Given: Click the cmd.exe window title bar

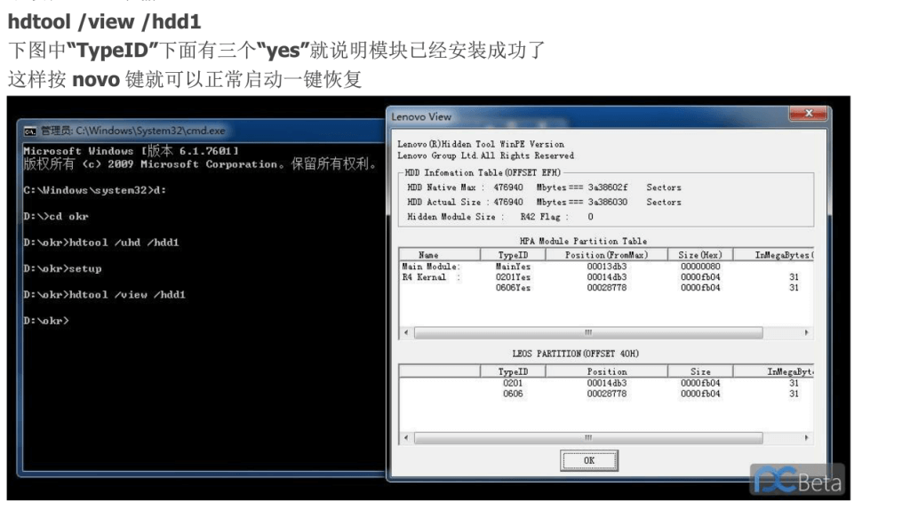Looking at the screenshot, I should click(x=204, y=131).
